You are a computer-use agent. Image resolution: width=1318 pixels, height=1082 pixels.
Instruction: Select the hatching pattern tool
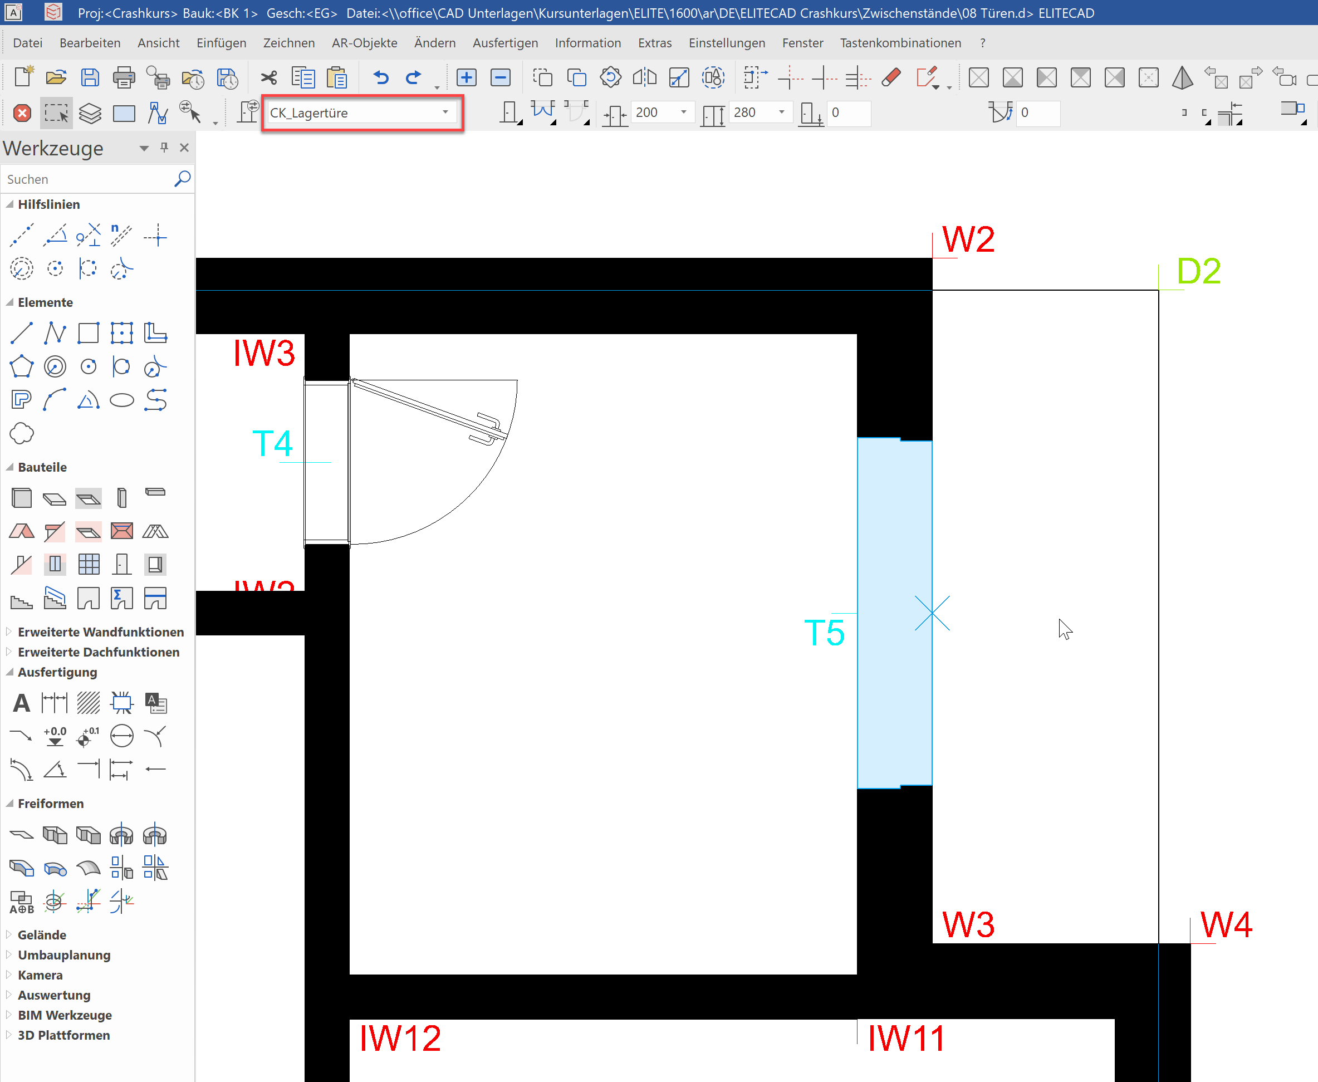pyautogui.click(x=89, y=703)
